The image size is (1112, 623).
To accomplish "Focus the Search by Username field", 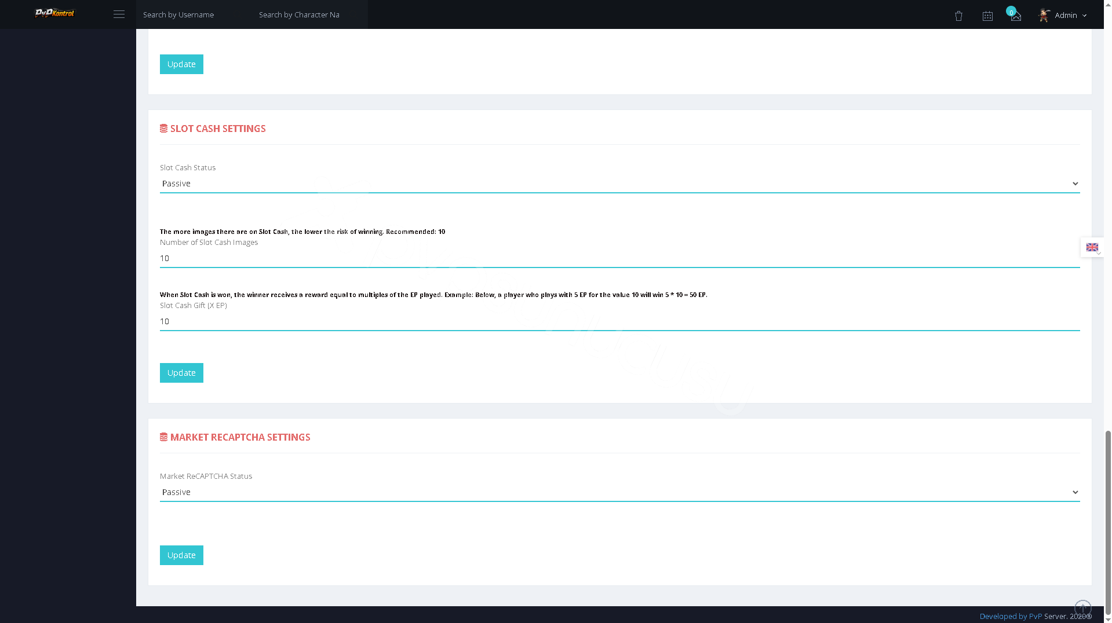I will 194,14.
